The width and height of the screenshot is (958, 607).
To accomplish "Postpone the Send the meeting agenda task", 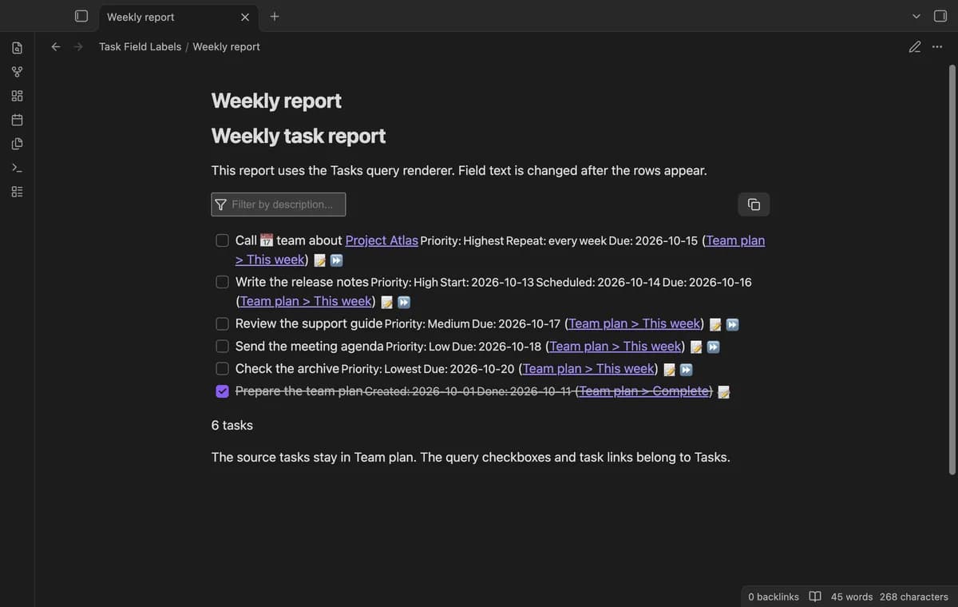I will 714,347.
